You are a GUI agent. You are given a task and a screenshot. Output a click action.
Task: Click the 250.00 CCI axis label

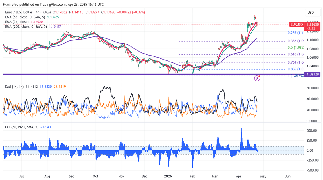coord(311,141)
